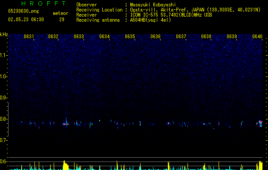Click the large yellow power peak after 0632
Viewport: 268px width, 170px height.
pos(66,165)
